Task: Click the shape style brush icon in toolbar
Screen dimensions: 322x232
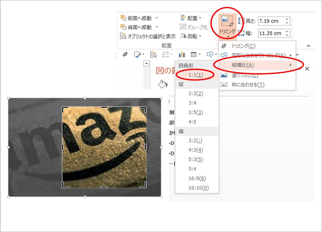Action: click(137, 54)
